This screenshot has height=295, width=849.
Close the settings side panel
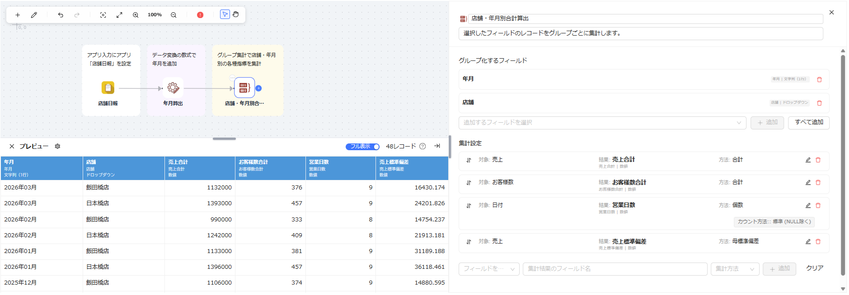831,12
